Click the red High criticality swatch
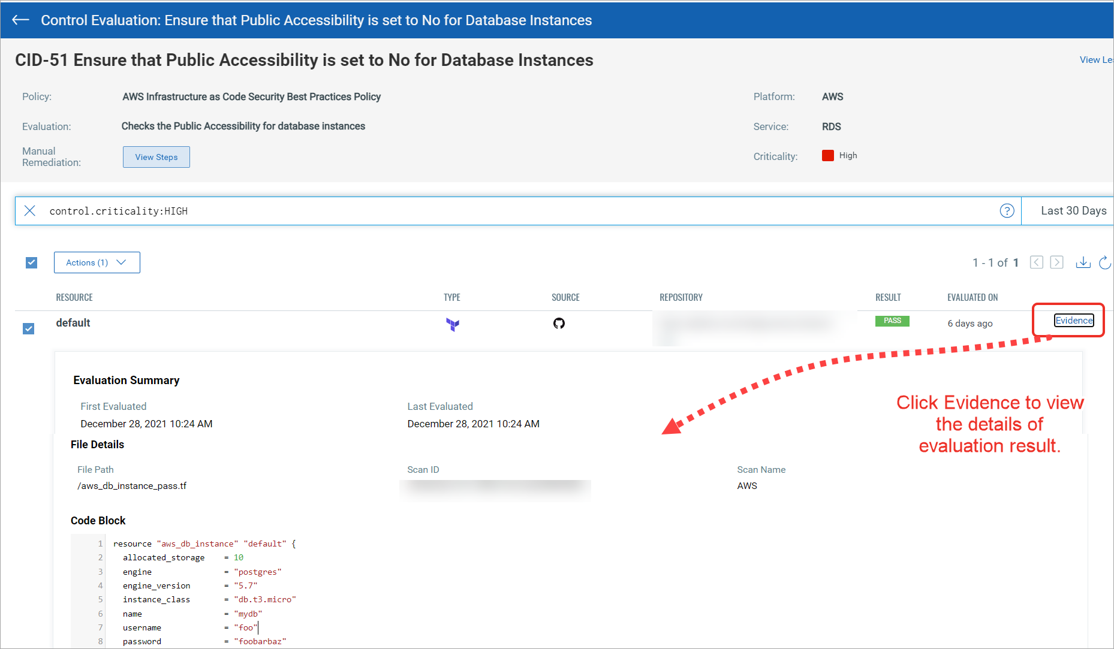The image size is (1114, 649). click(828, 156)
